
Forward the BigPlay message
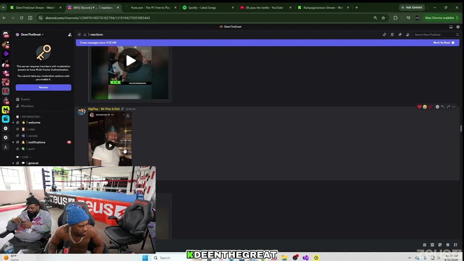448,107
